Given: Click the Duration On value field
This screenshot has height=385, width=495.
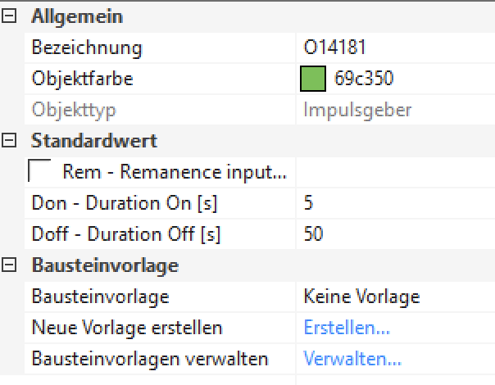Looking at the screenshot, I should [x=393, y=203].
